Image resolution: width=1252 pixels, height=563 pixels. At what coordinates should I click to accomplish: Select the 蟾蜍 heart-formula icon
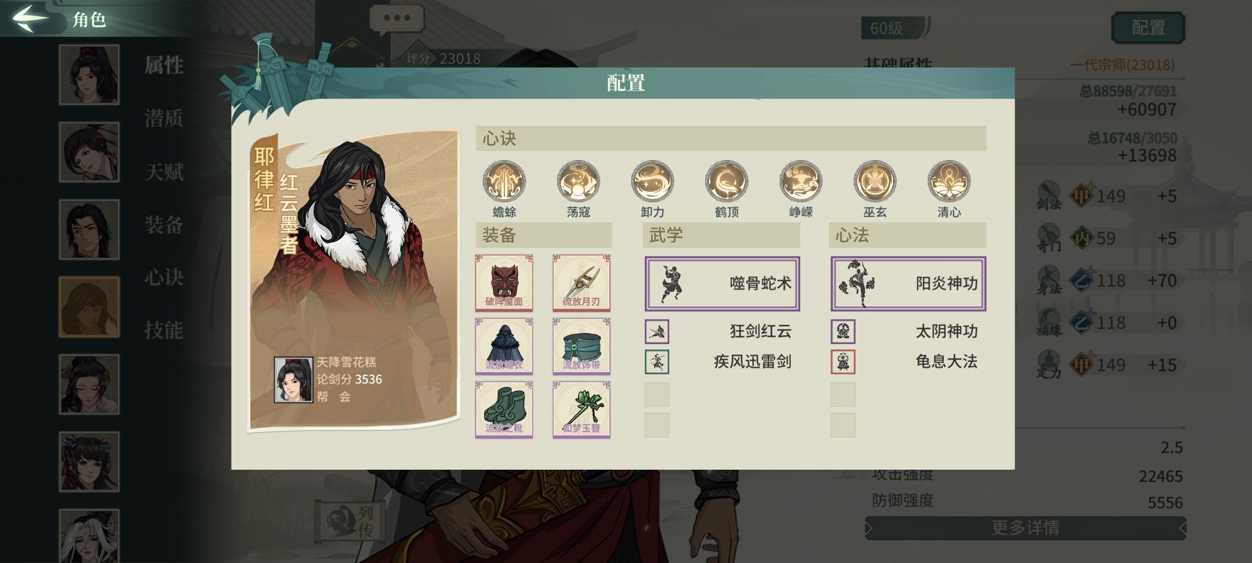(x=504, y=181)
